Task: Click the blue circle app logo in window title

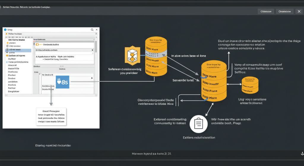Action: click(5, 30)
